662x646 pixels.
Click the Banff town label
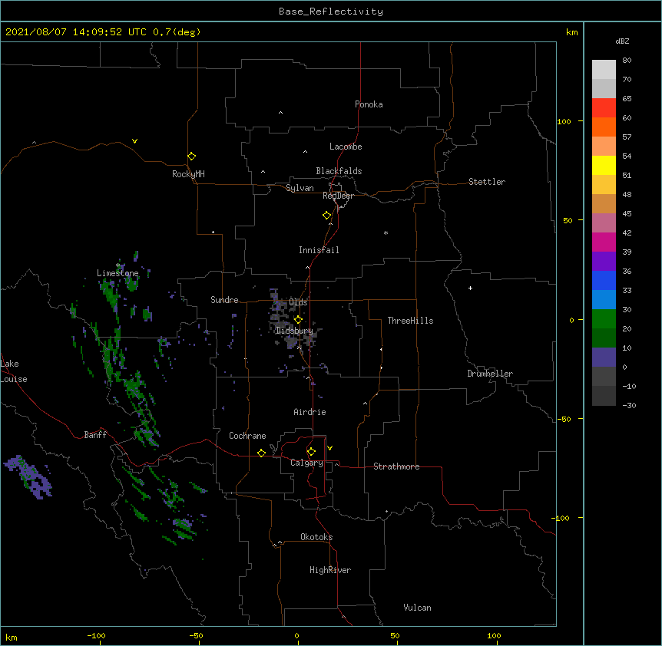(95, 435)
